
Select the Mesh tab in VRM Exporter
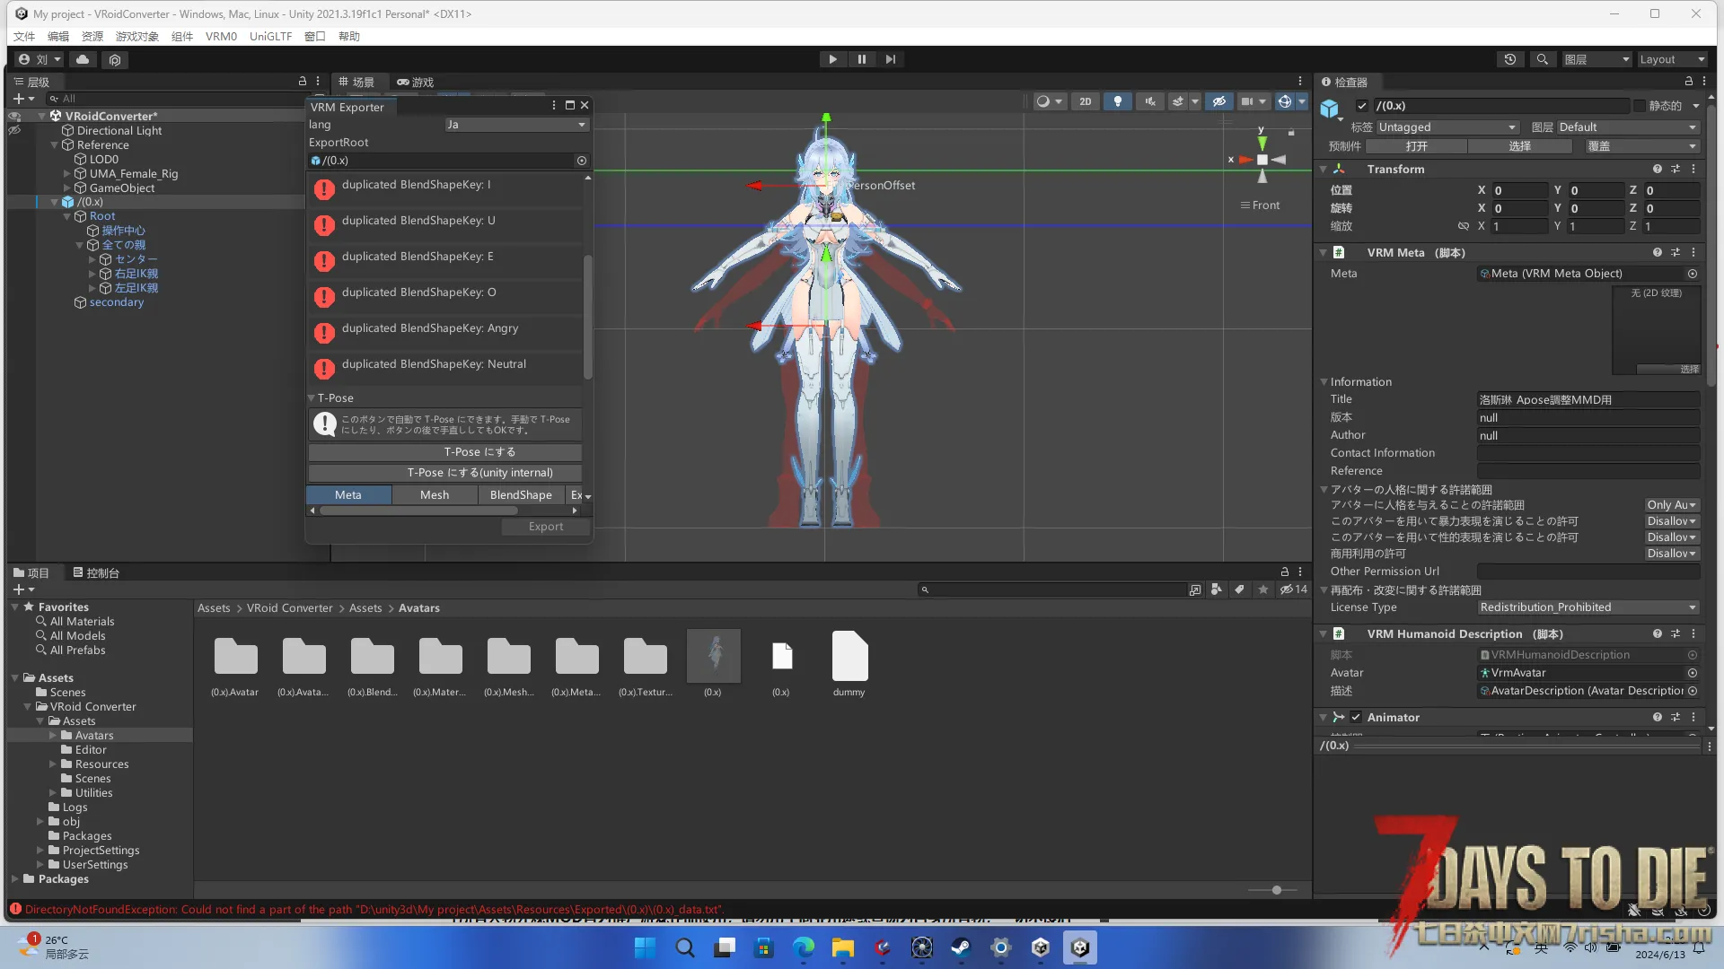pos(435,495)
